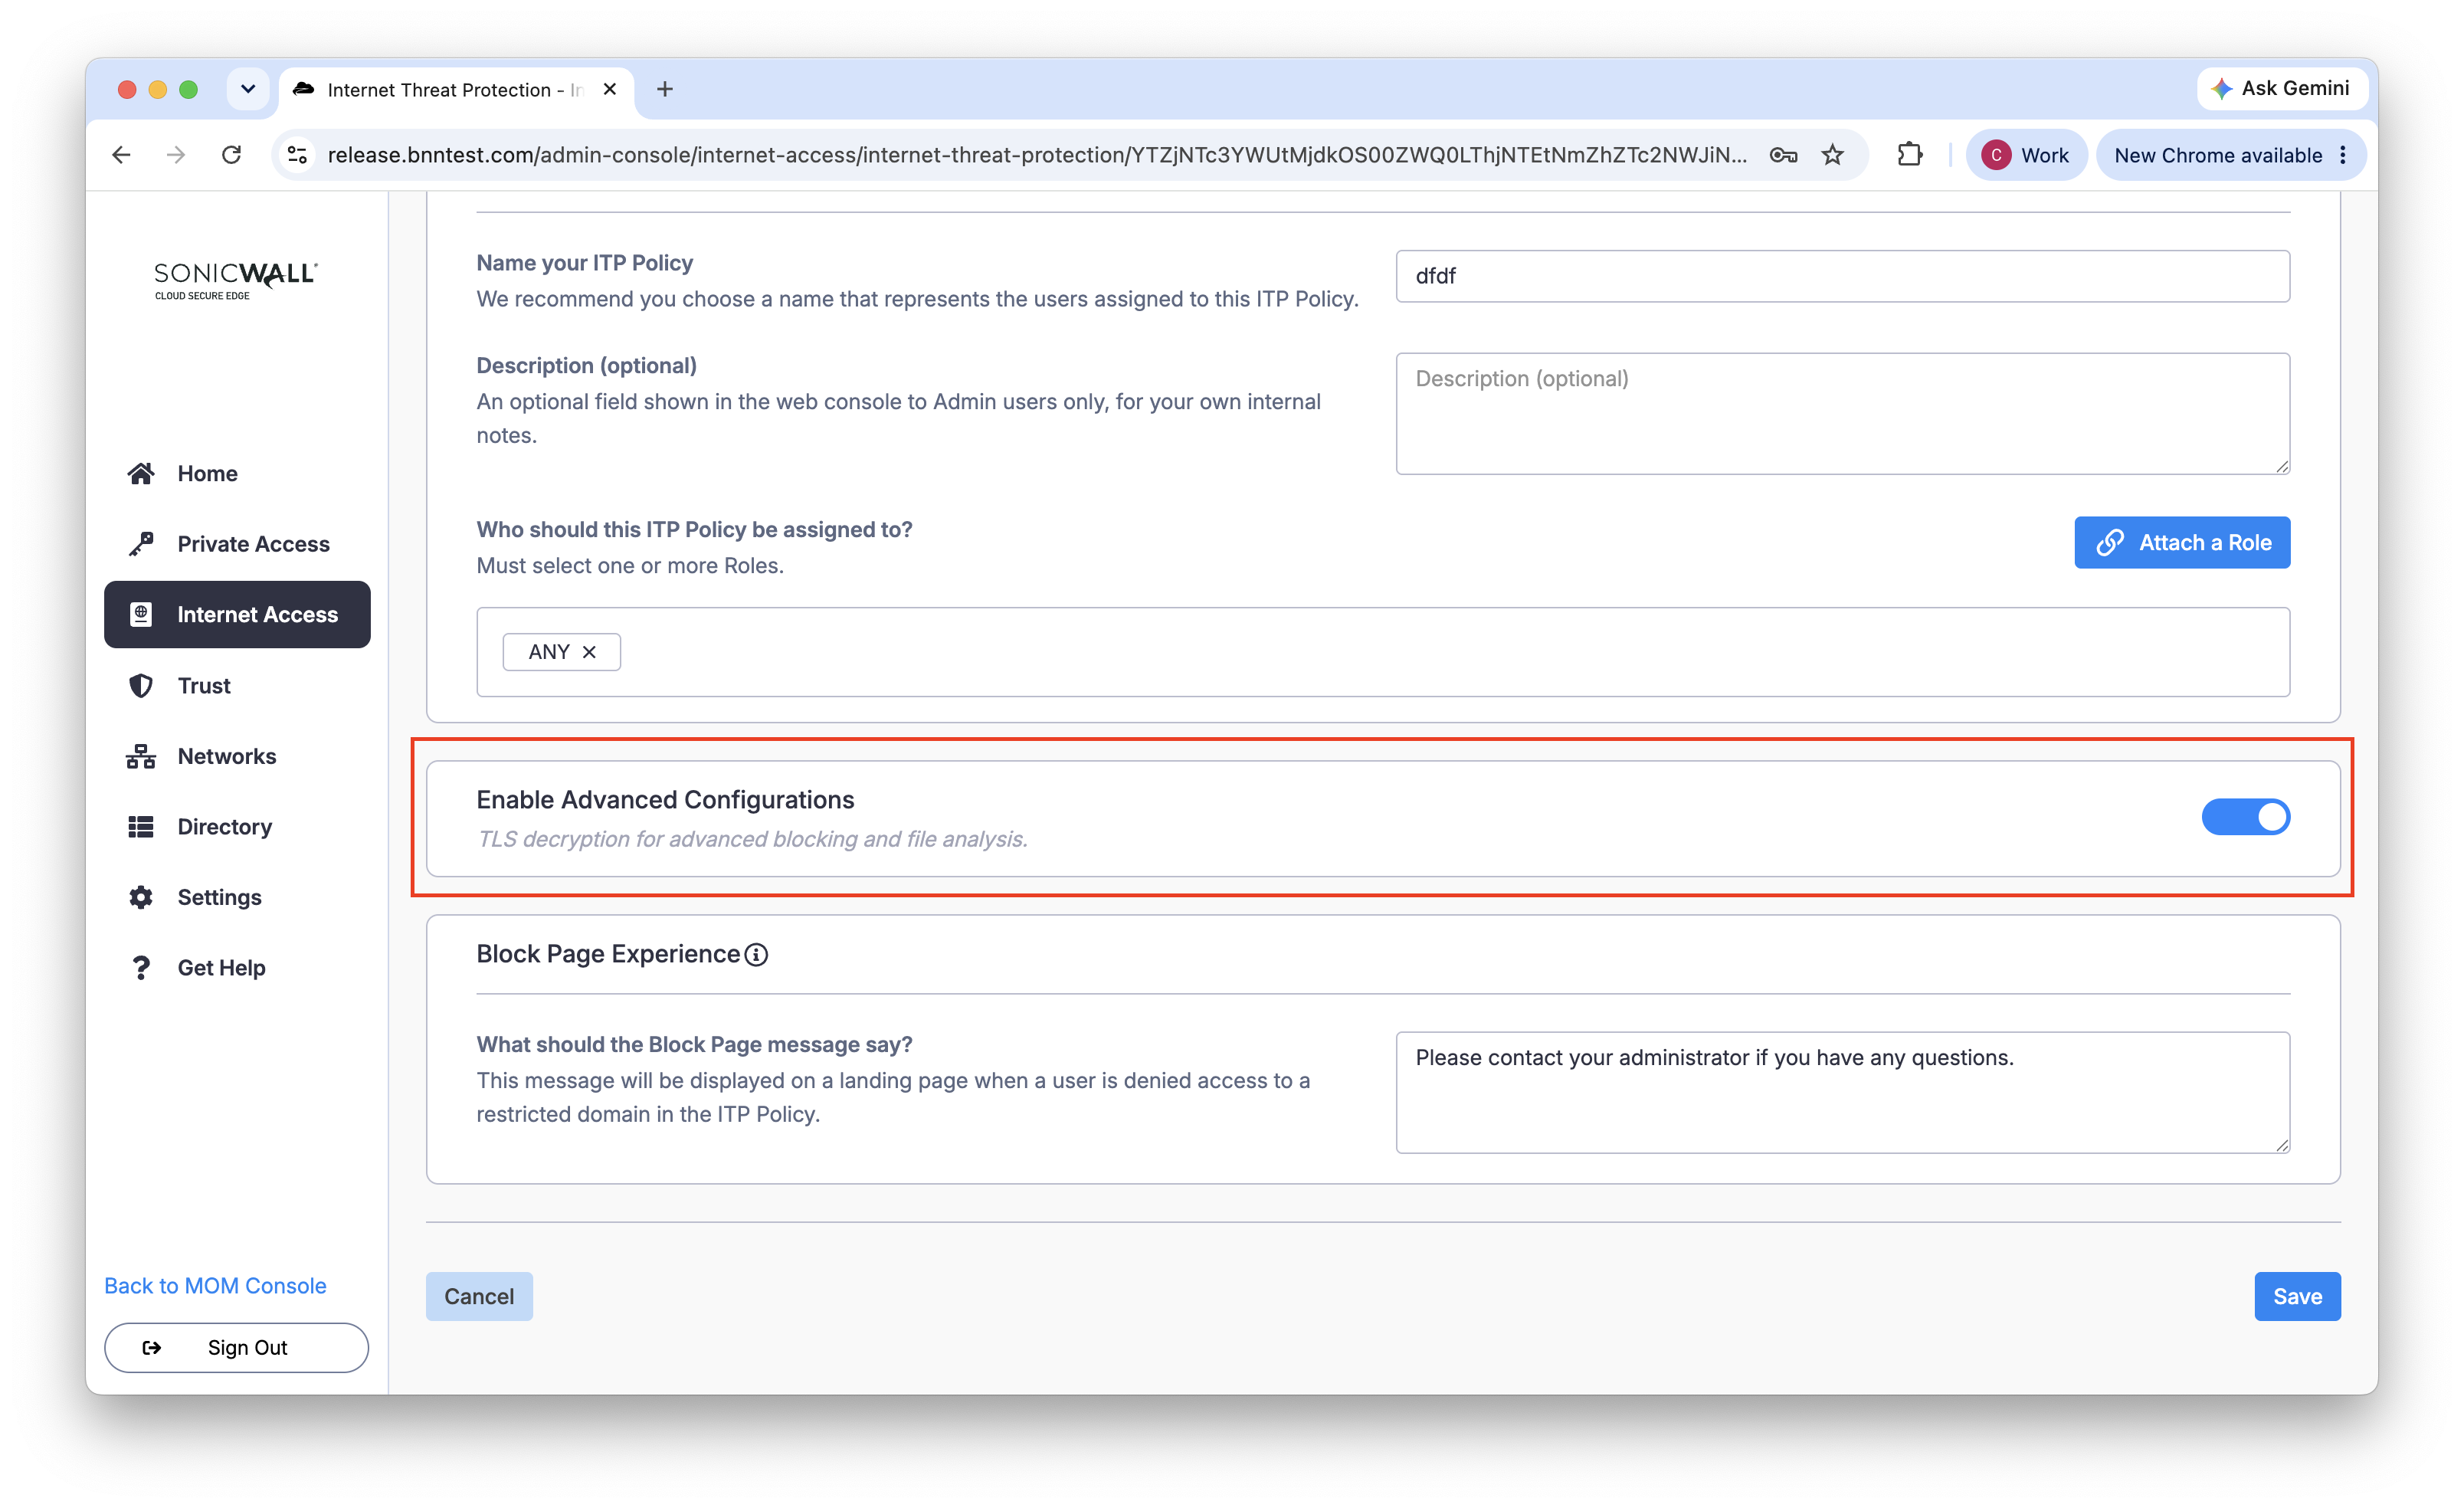Image resolution: width=2464 pixels, height=1508 pixels.
Task: Save the ITP policy
Action: (2297, 1297)
